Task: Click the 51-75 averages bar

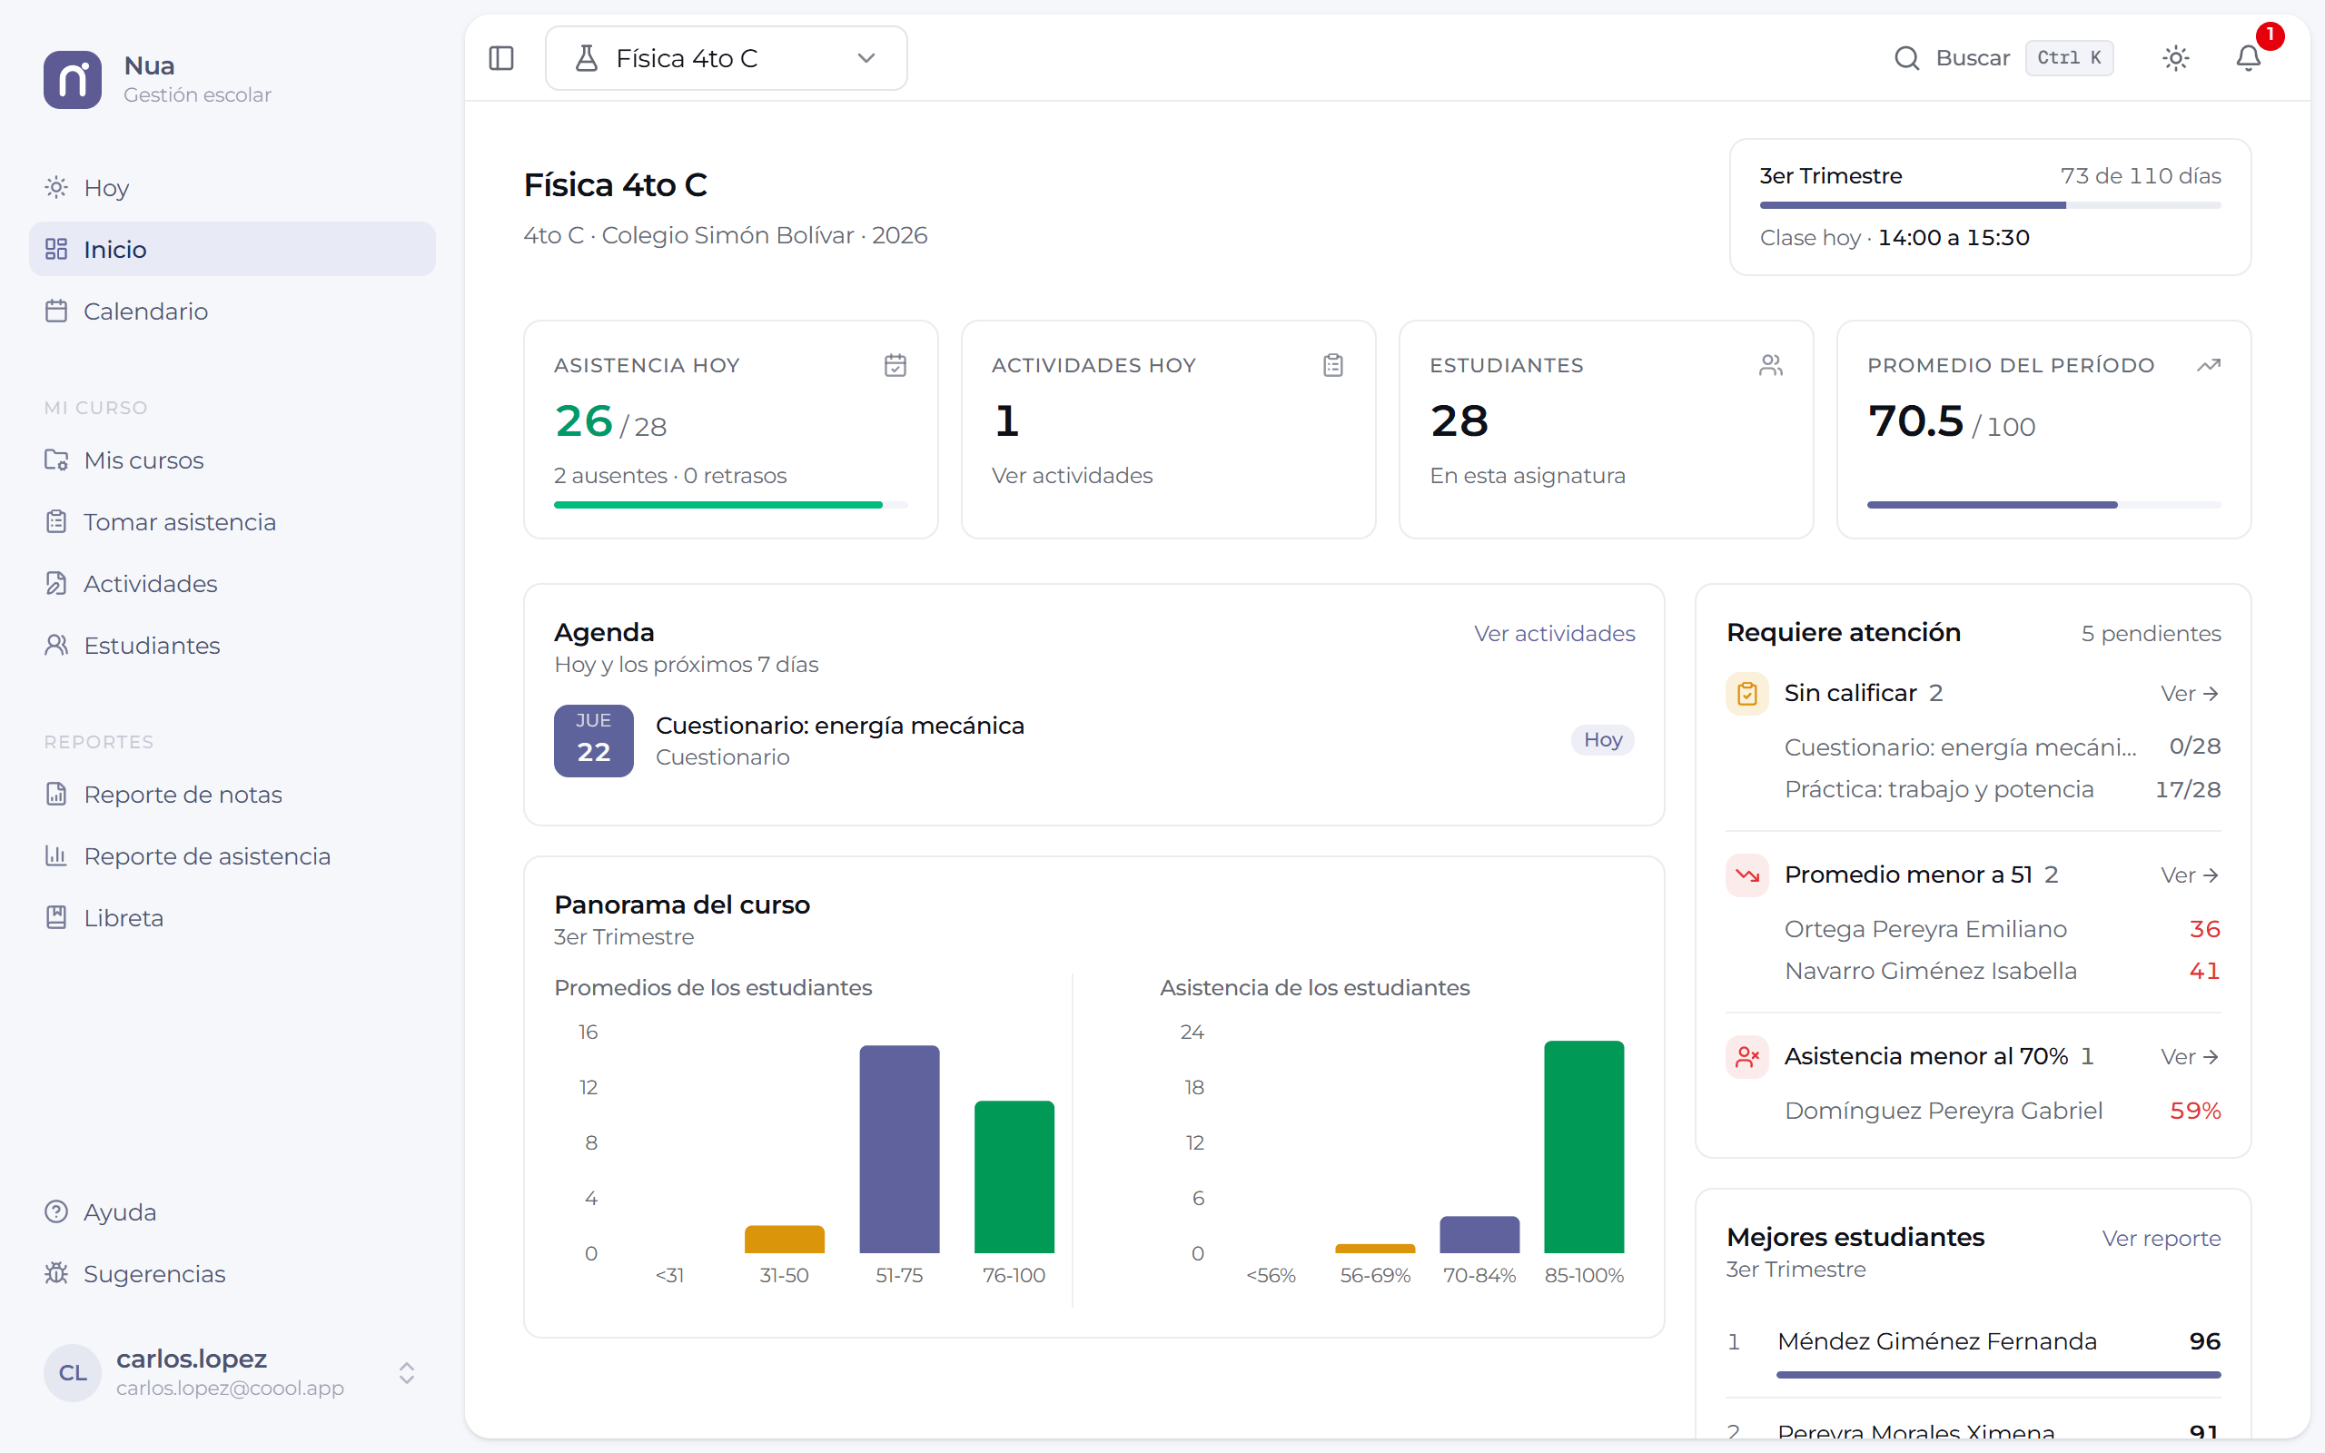Action: [x=899, y=1150]
